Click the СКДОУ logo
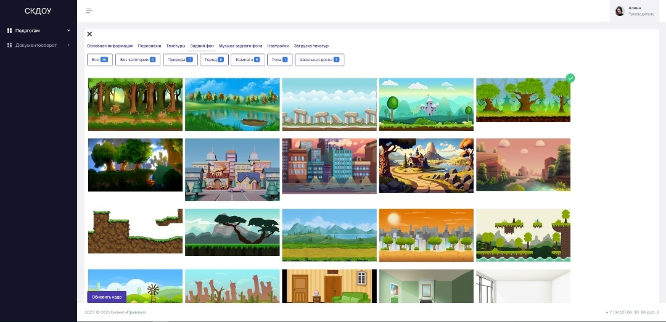This screenshot has height=322, width=666. pyautogui.click(x=38, y=11)
